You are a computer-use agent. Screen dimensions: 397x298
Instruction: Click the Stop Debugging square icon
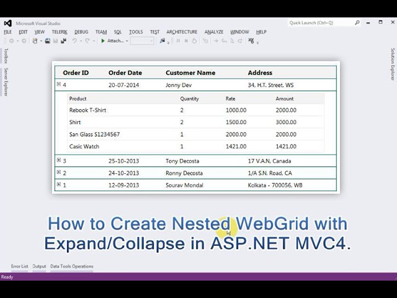[x=186, y=41]
